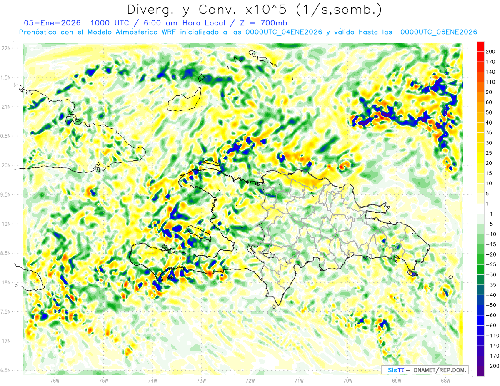Click the longitude label "73W"
This screenshot has width=500, height=386.
tap(201, 380)
